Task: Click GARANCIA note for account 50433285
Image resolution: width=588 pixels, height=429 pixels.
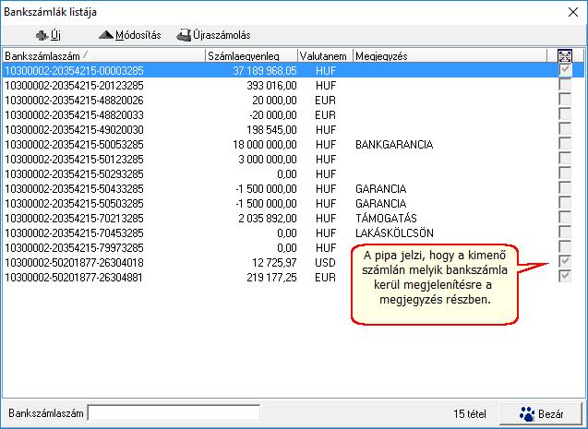Action: (x=380, y=188)
